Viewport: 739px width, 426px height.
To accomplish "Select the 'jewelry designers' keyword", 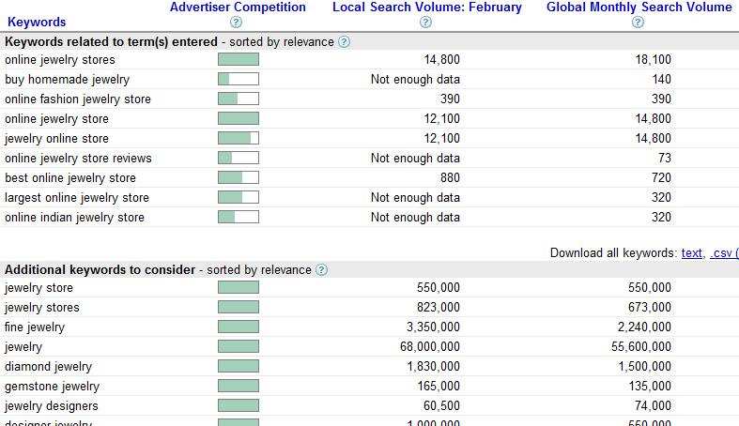I will 52,406.
